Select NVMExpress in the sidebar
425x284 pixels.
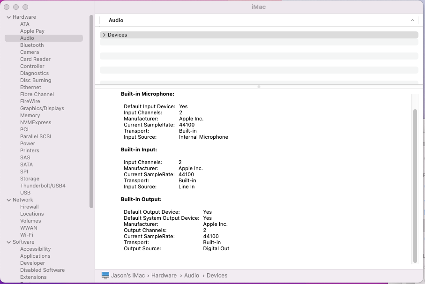point(36,122)
